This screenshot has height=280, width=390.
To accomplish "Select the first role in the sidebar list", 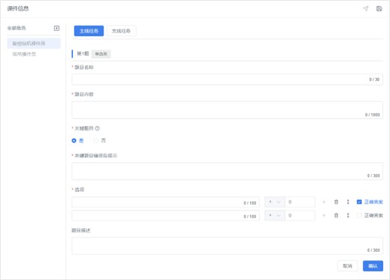I will pyautogui.click(x=34, y=44).
